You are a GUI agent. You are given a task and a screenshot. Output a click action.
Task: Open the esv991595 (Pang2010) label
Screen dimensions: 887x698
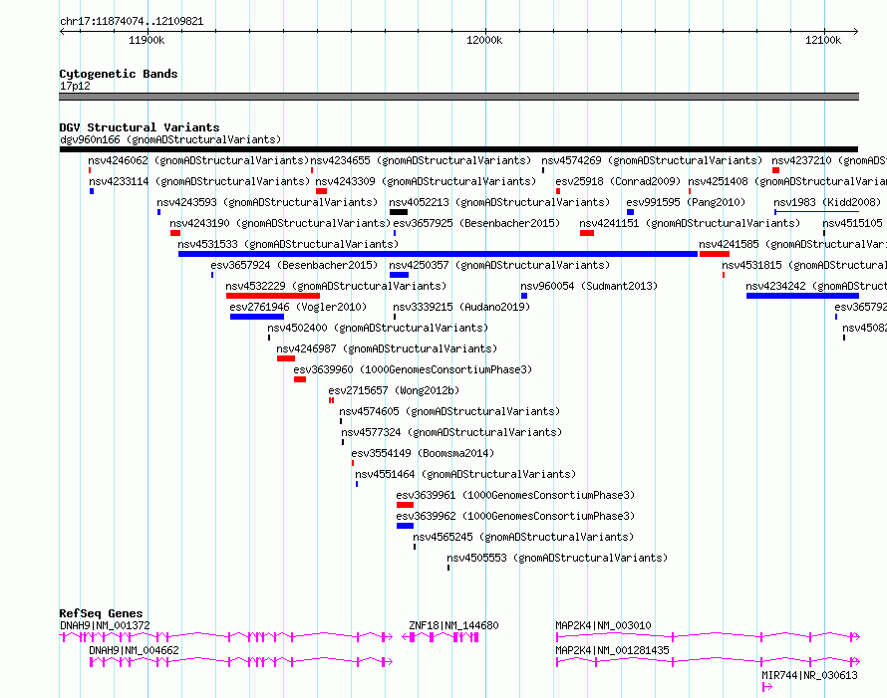coord(686,202)
